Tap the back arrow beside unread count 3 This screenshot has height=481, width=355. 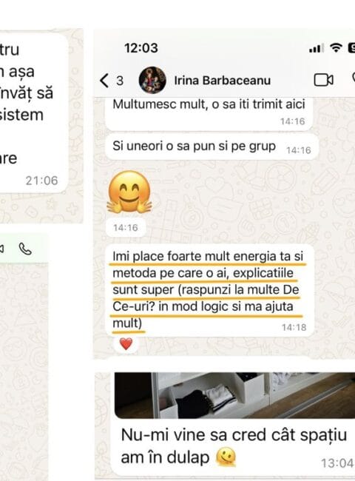[104, 81]
